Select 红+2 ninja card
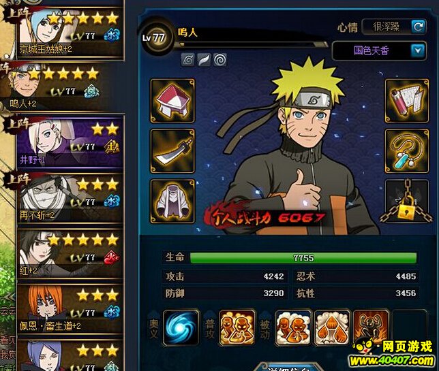Viewport: 439px width, 371px height. 70,253
